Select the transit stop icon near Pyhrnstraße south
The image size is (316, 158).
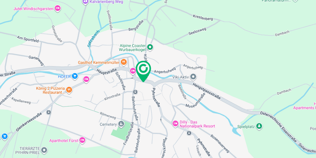tap(189, 133)
